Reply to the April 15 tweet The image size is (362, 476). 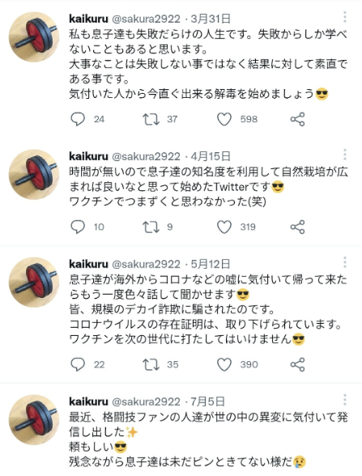click(x=78, y=227)
